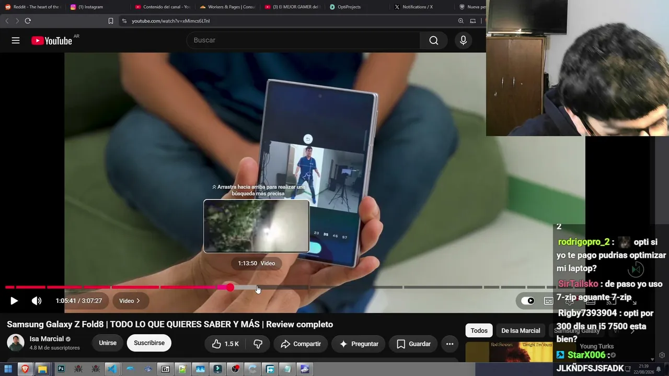Open the Windows notification bell

pos(659,369)
